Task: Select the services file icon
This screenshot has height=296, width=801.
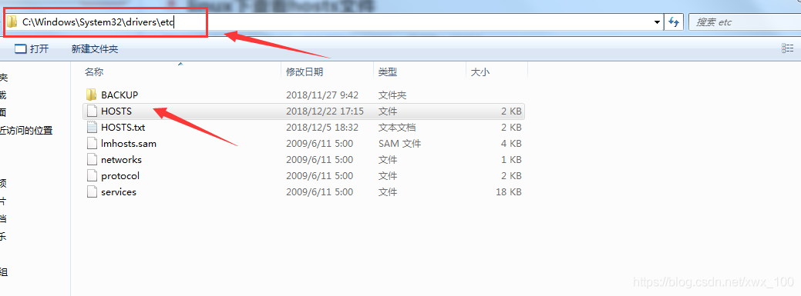Action: (92, 192)
